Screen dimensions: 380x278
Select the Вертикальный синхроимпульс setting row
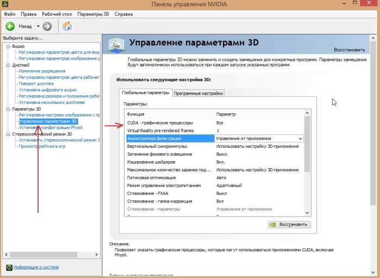pos(214,146)
